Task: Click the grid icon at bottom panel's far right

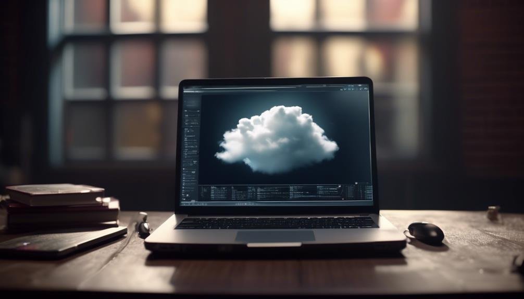Action: coord(368,192)
